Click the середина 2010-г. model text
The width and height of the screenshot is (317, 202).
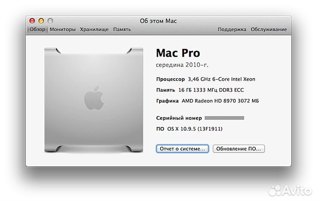coord(182,65)
